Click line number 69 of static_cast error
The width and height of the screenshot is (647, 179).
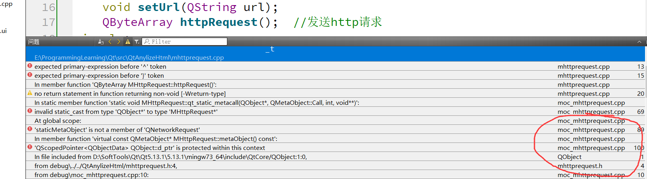pyautogui.click(x=641, y=112)
